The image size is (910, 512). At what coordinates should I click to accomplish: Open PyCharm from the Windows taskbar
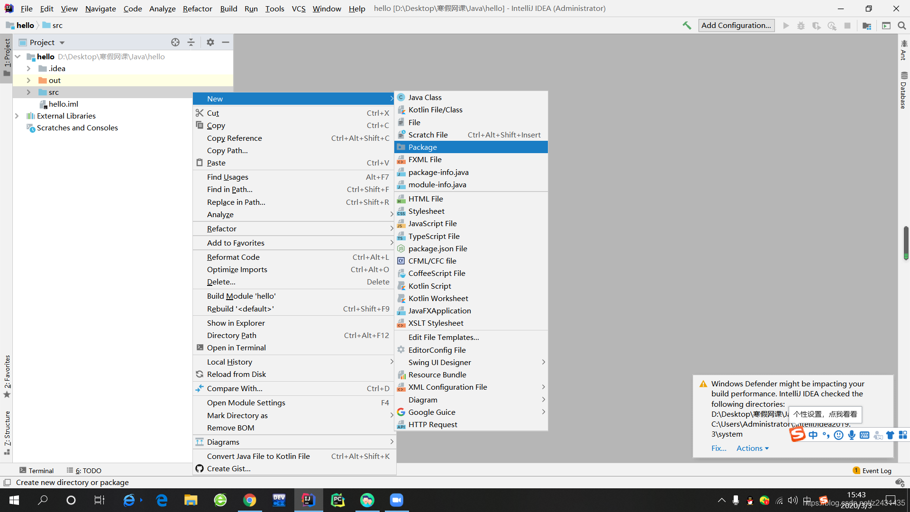point(337,500)
